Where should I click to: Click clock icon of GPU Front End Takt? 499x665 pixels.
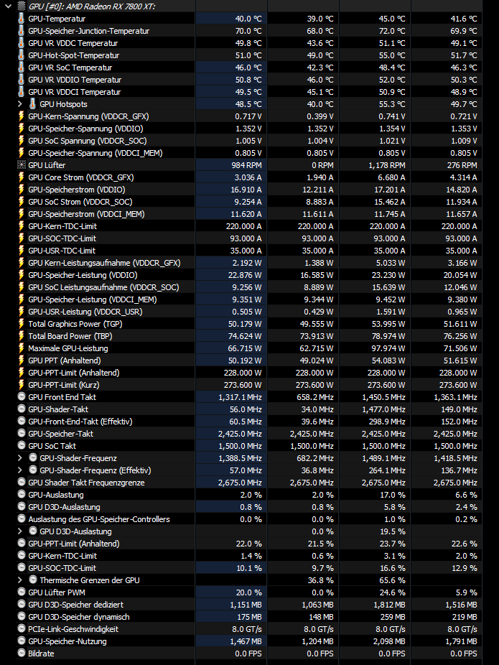click(x=22, y=397)
